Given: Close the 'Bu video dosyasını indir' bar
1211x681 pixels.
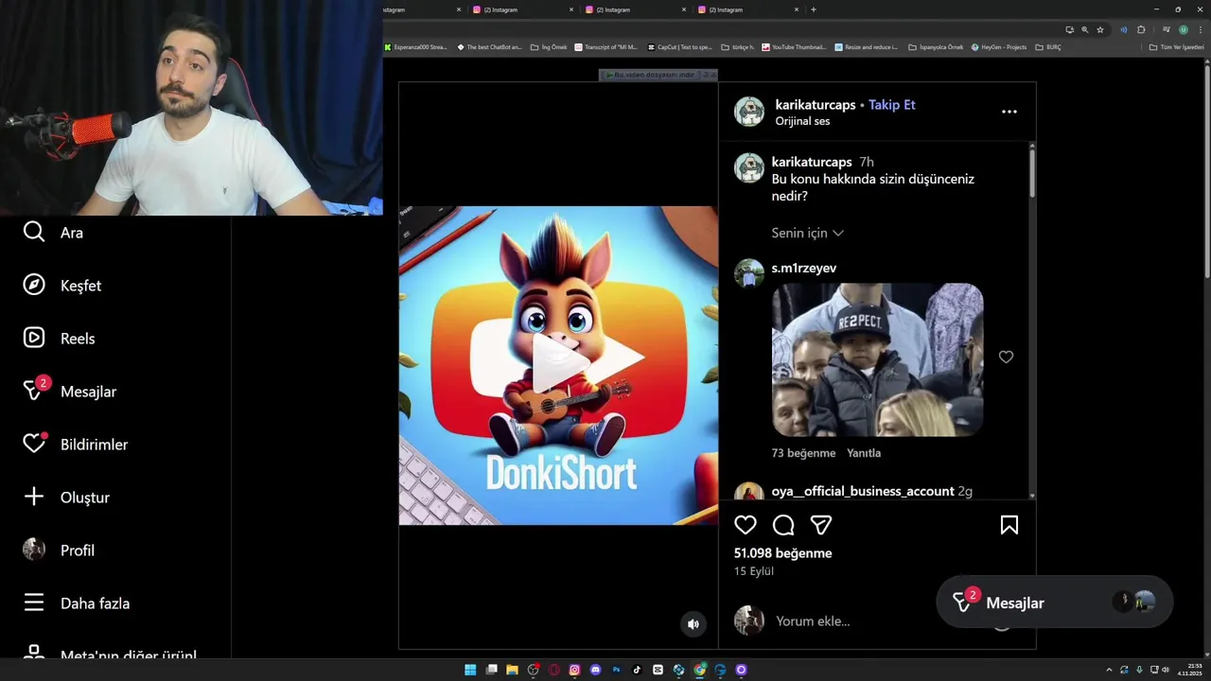Looking at the screenshot, I should point(712,75).
